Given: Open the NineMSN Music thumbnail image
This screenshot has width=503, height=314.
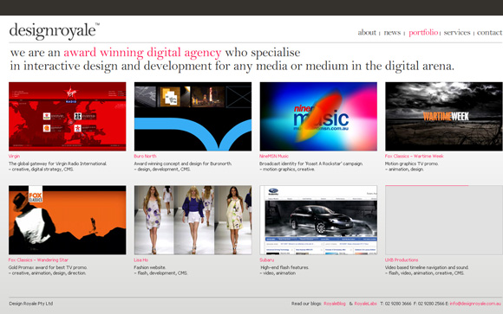Looking at the screenshot, I should (x=318, y=117).
